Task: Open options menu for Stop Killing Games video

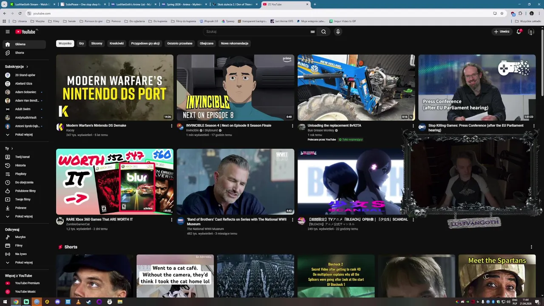Action: click(534, 126)
